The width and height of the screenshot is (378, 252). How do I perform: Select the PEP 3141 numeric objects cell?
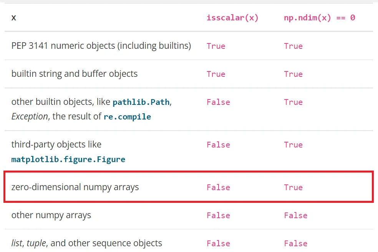pyautogui.click(x=101, y=46)
